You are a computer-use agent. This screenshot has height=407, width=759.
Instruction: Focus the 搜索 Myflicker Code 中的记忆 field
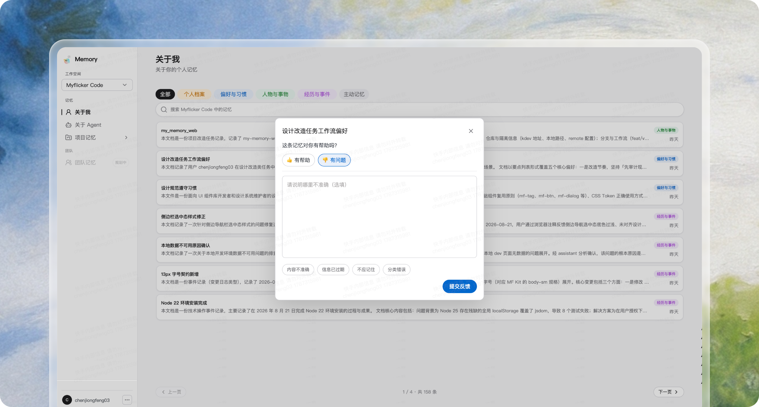(x=420, y=110)
